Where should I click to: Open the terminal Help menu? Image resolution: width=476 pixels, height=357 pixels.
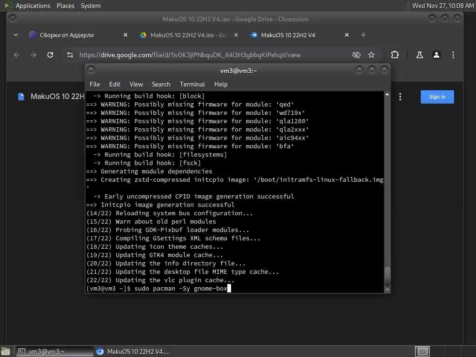pyautogui.click(x=221, y=85)
